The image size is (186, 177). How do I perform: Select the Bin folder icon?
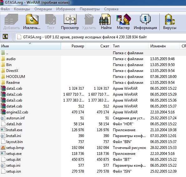pos(3,65)
